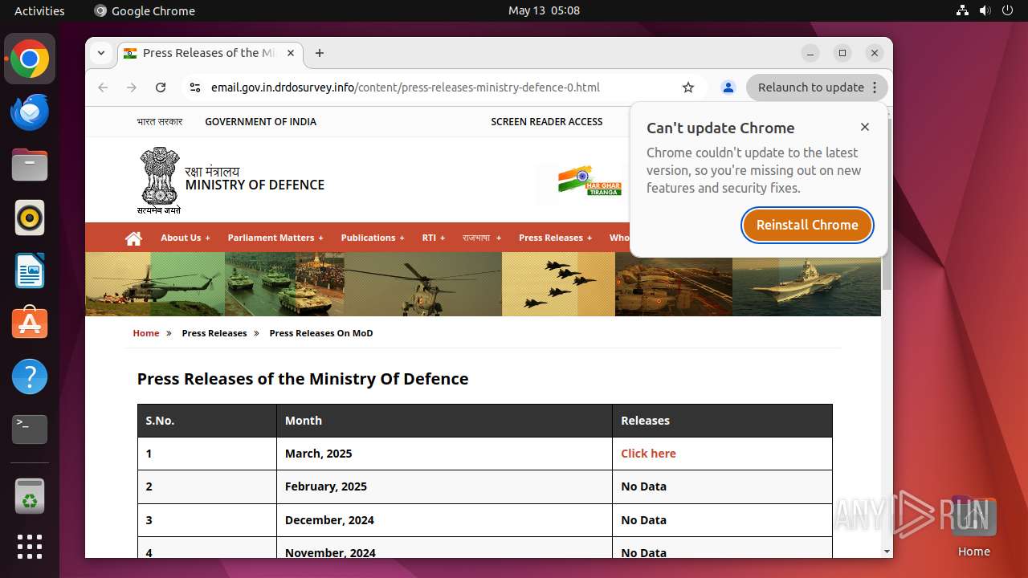Viewport: 1028px width, 578px height.
Task: Select the March, 2025 month cell
Action: [x=444, y=454]
